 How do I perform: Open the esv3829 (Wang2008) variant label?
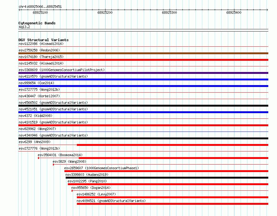69,161
